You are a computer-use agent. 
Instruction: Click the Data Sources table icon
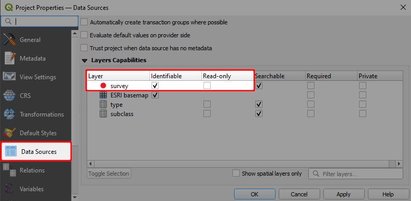click(x=11, y=152)
